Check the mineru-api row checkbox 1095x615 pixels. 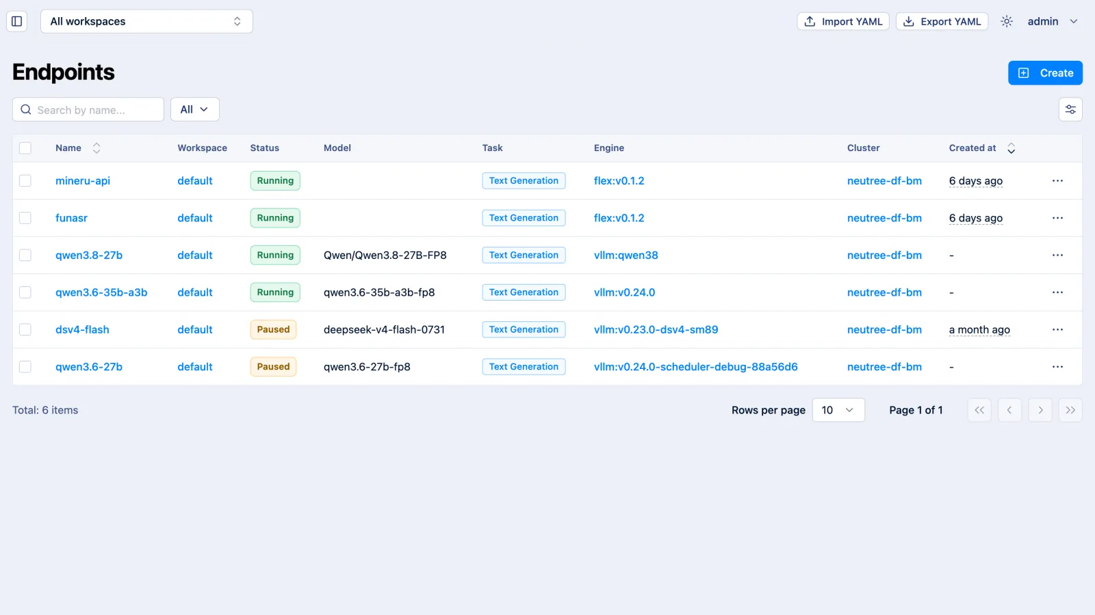(x=25, y=180)
